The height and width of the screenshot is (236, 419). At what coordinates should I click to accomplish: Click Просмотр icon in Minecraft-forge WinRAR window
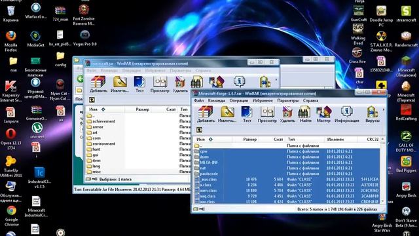[x=267, y=114]
